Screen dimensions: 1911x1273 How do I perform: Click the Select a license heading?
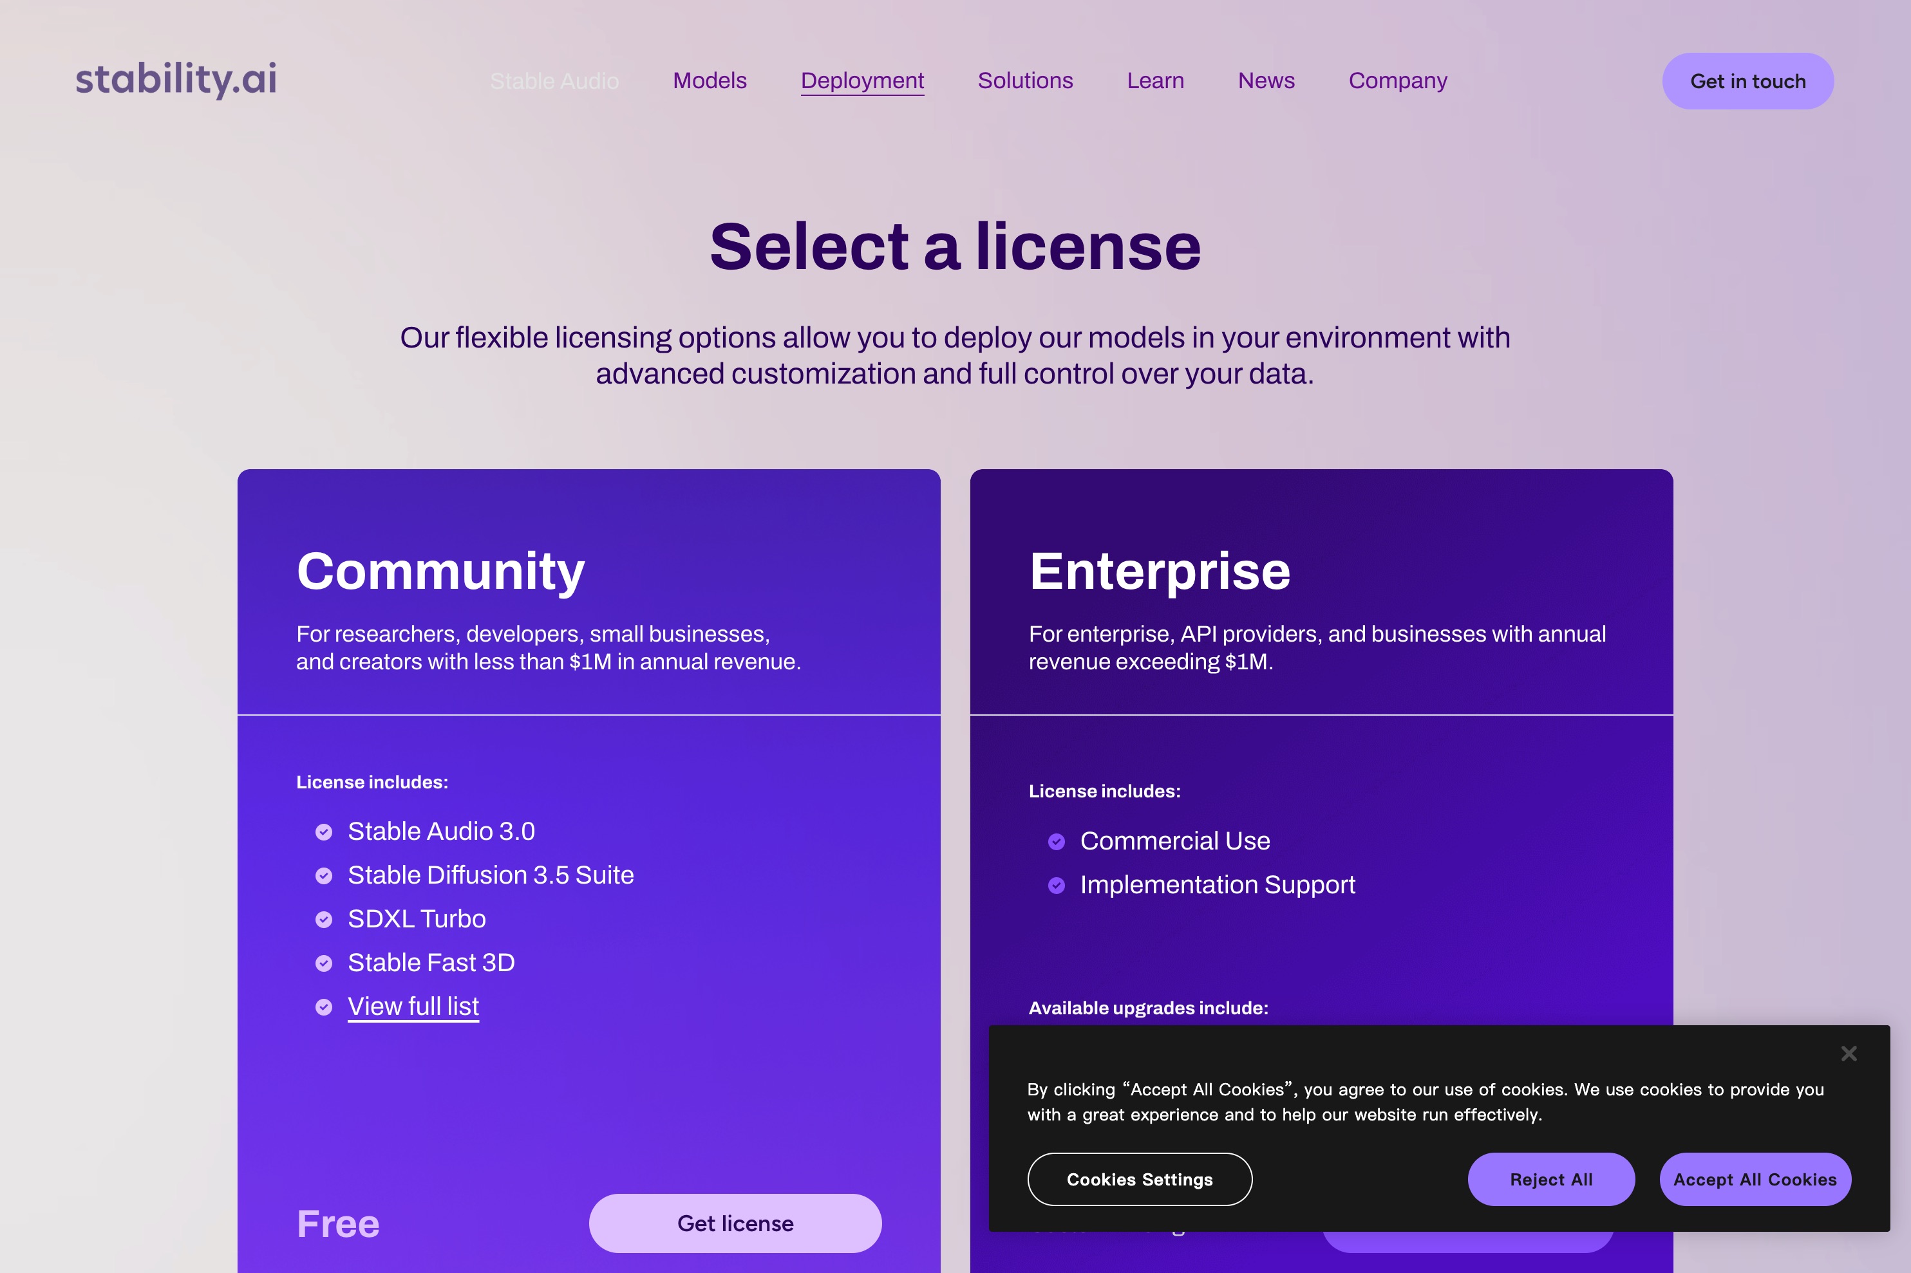point(955,246)
